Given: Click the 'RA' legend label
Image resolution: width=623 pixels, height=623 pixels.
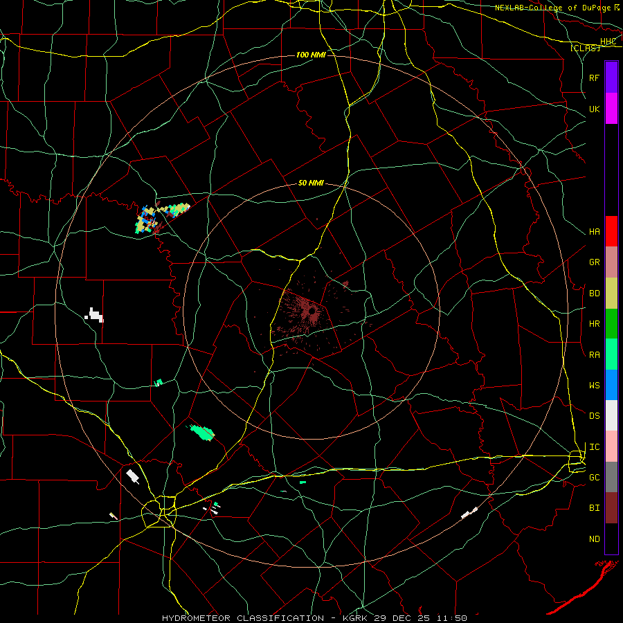Looking at the screenshot, I should 594,354.
